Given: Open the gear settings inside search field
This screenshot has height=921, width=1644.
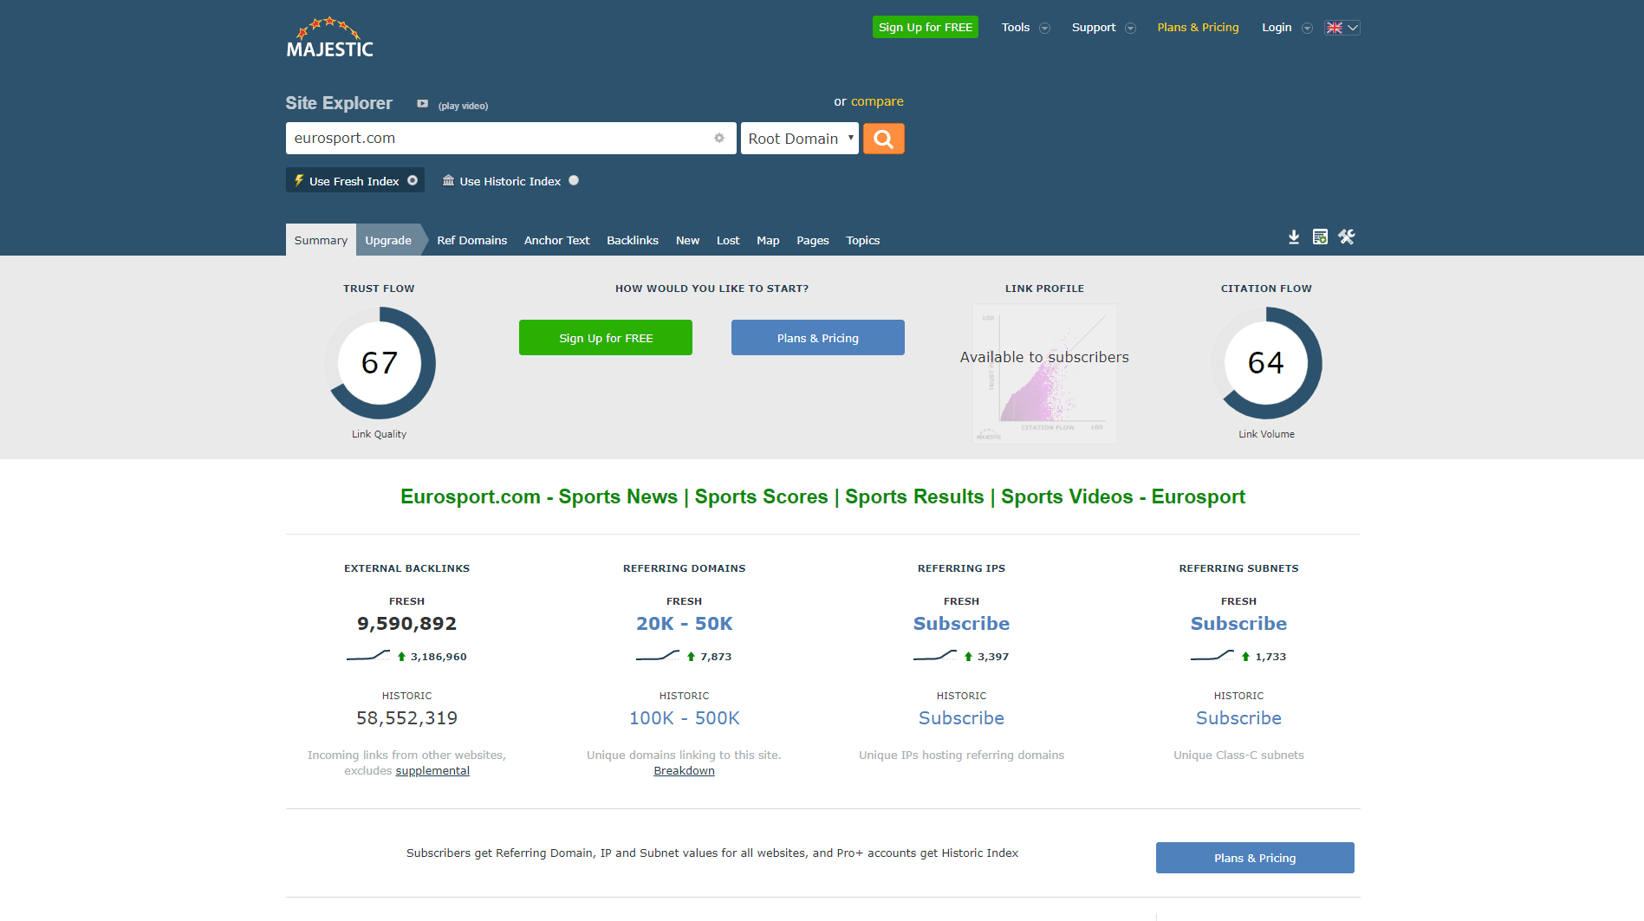Looking at the screenshot, I should point(718,139).
